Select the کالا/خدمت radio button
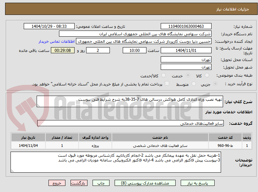258x192 pixels. point(163,75)
